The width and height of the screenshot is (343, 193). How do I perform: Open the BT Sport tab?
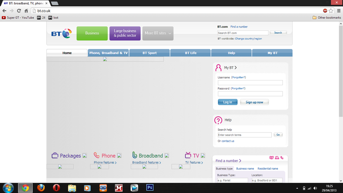click(150, 53)
